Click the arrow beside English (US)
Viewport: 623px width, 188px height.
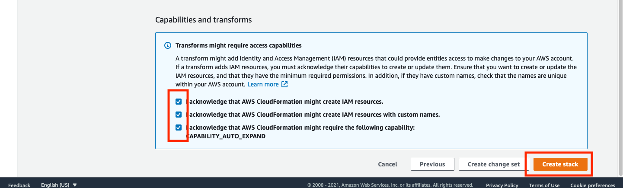point(75,185)
